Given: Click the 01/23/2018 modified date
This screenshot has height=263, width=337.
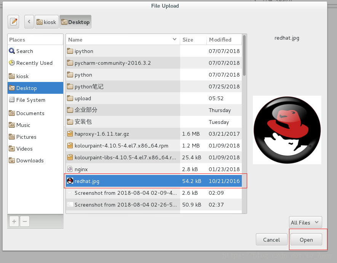Looking at the screenshot, I should point(224,170).
